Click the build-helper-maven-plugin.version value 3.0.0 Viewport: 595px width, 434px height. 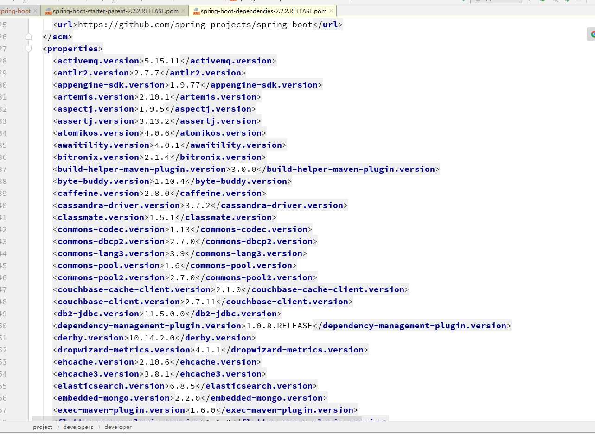coord(243,169)
